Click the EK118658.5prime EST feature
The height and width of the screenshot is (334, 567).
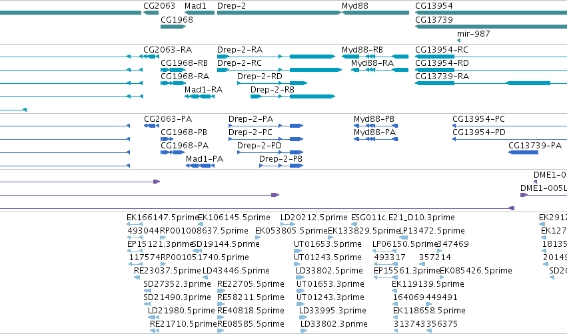[x=396, y=317]
